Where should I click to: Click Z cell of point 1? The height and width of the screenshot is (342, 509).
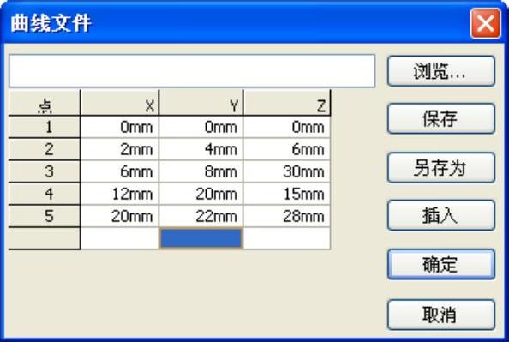287,127
